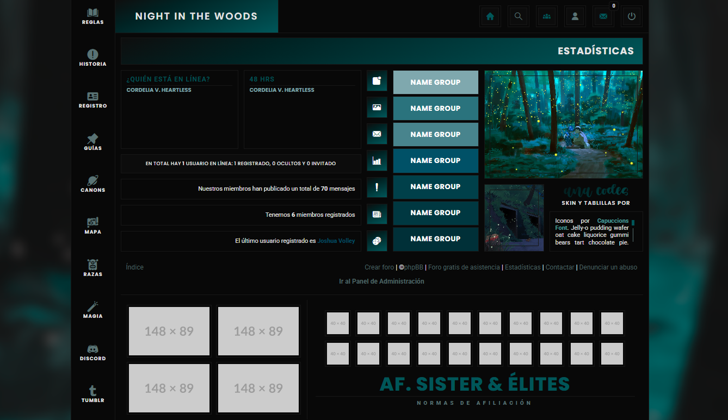This screenshot has width=728, height=420.
Task: Open the Discord icon in sidebar
Action: (x=92, y=349)
